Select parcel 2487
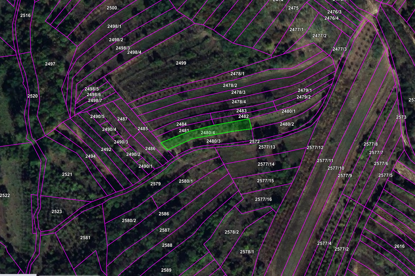The height and width of the screenshot is (276, 415). click(122, 119)
